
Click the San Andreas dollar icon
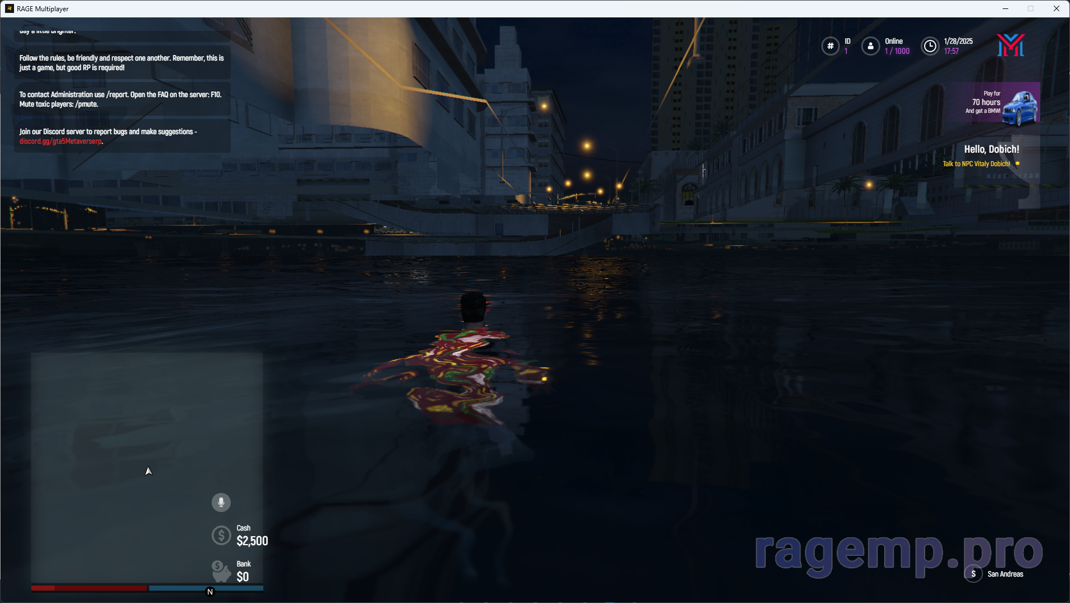[x=973, y=574]
